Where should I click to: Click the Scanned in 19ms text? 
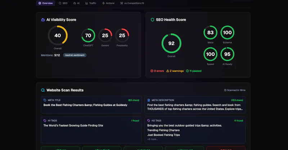pos(236,90)
